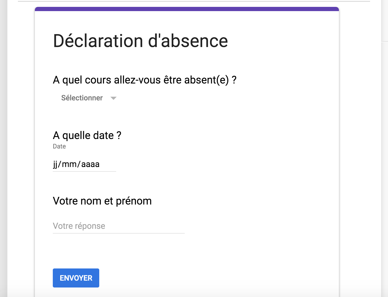
Task: Click the small gray Date sublabel
Action: pos(59,146)
